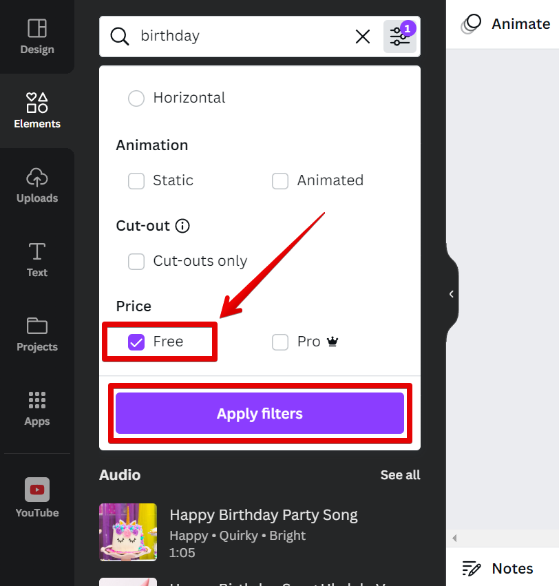
Task: Check the Static animation checkbox
Action: (136, 181)
